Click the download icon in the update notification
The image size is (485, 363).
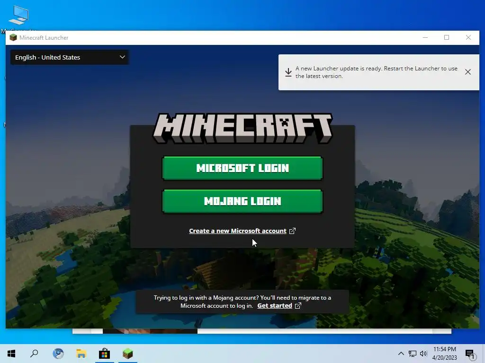point(288,72)
